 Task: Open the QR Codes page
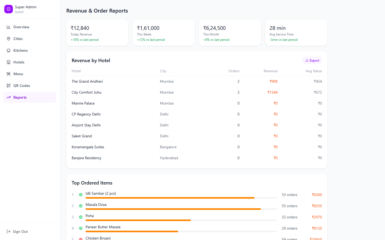(x=30, y=86)
